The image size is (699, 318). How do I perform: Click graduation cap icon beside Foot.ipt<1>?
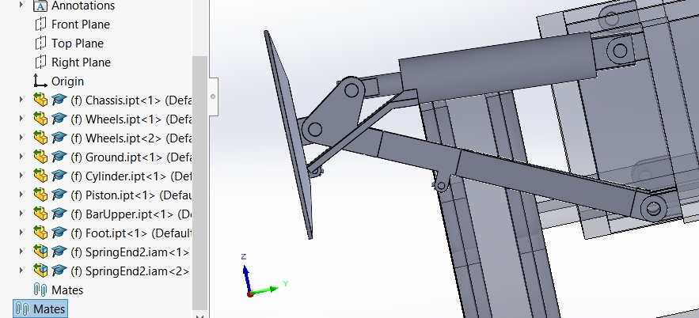point(59,232)
